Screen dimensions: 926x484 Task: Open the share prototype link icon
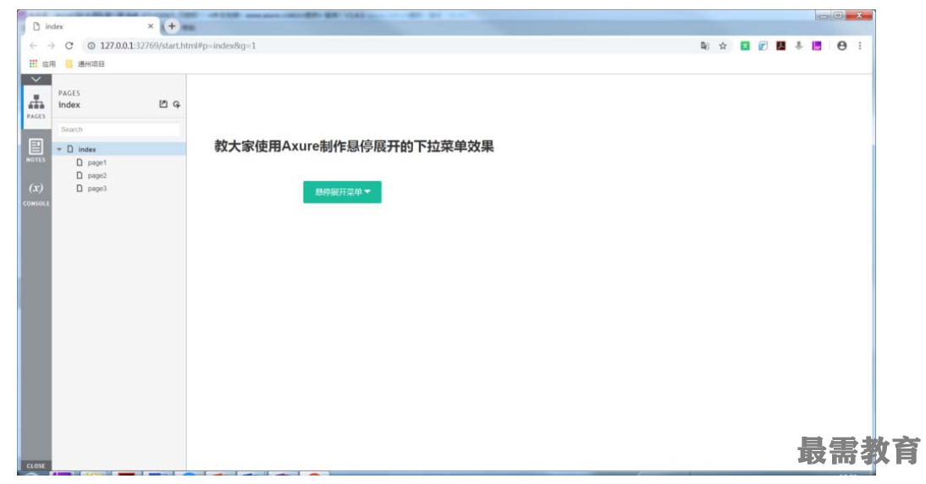pyautogui.click(x=163, y=104)
